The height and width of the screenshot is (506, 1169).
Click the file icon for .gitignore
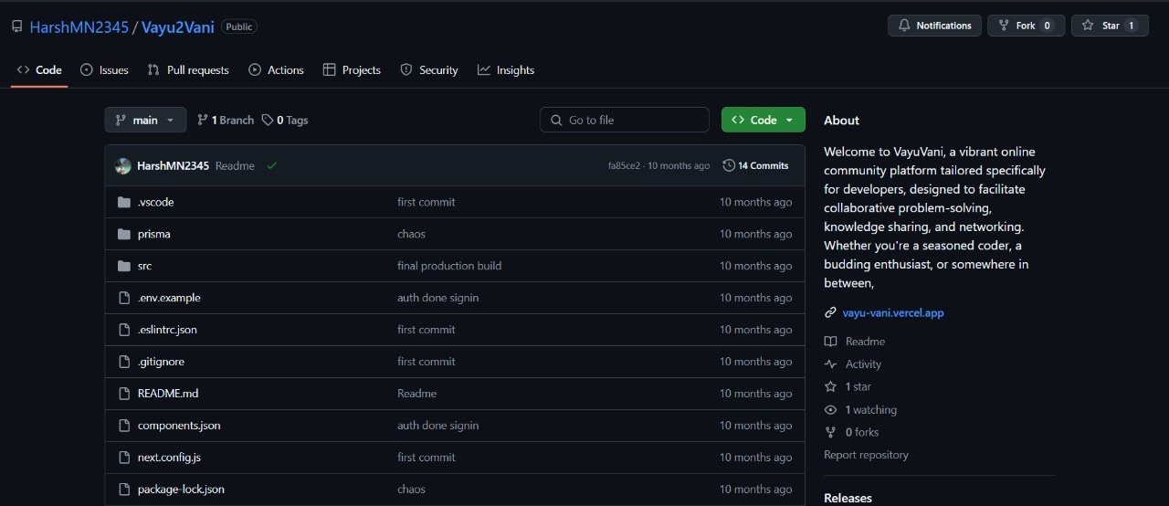pyautogui.click(x=124, y=362)
